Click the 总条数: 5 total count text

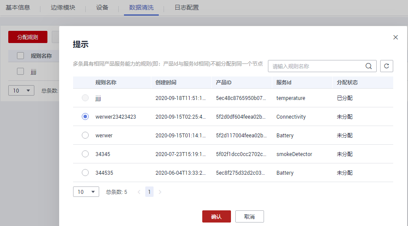117,192
